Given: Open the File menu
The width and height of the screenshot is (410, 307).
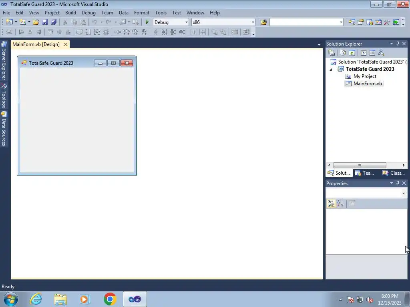Looking at the screenshot, I should (6, 12).
